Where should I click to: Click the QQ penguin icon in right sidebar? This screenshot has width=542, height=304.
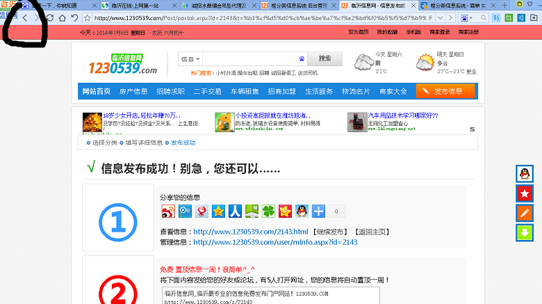tap(524, 174)
